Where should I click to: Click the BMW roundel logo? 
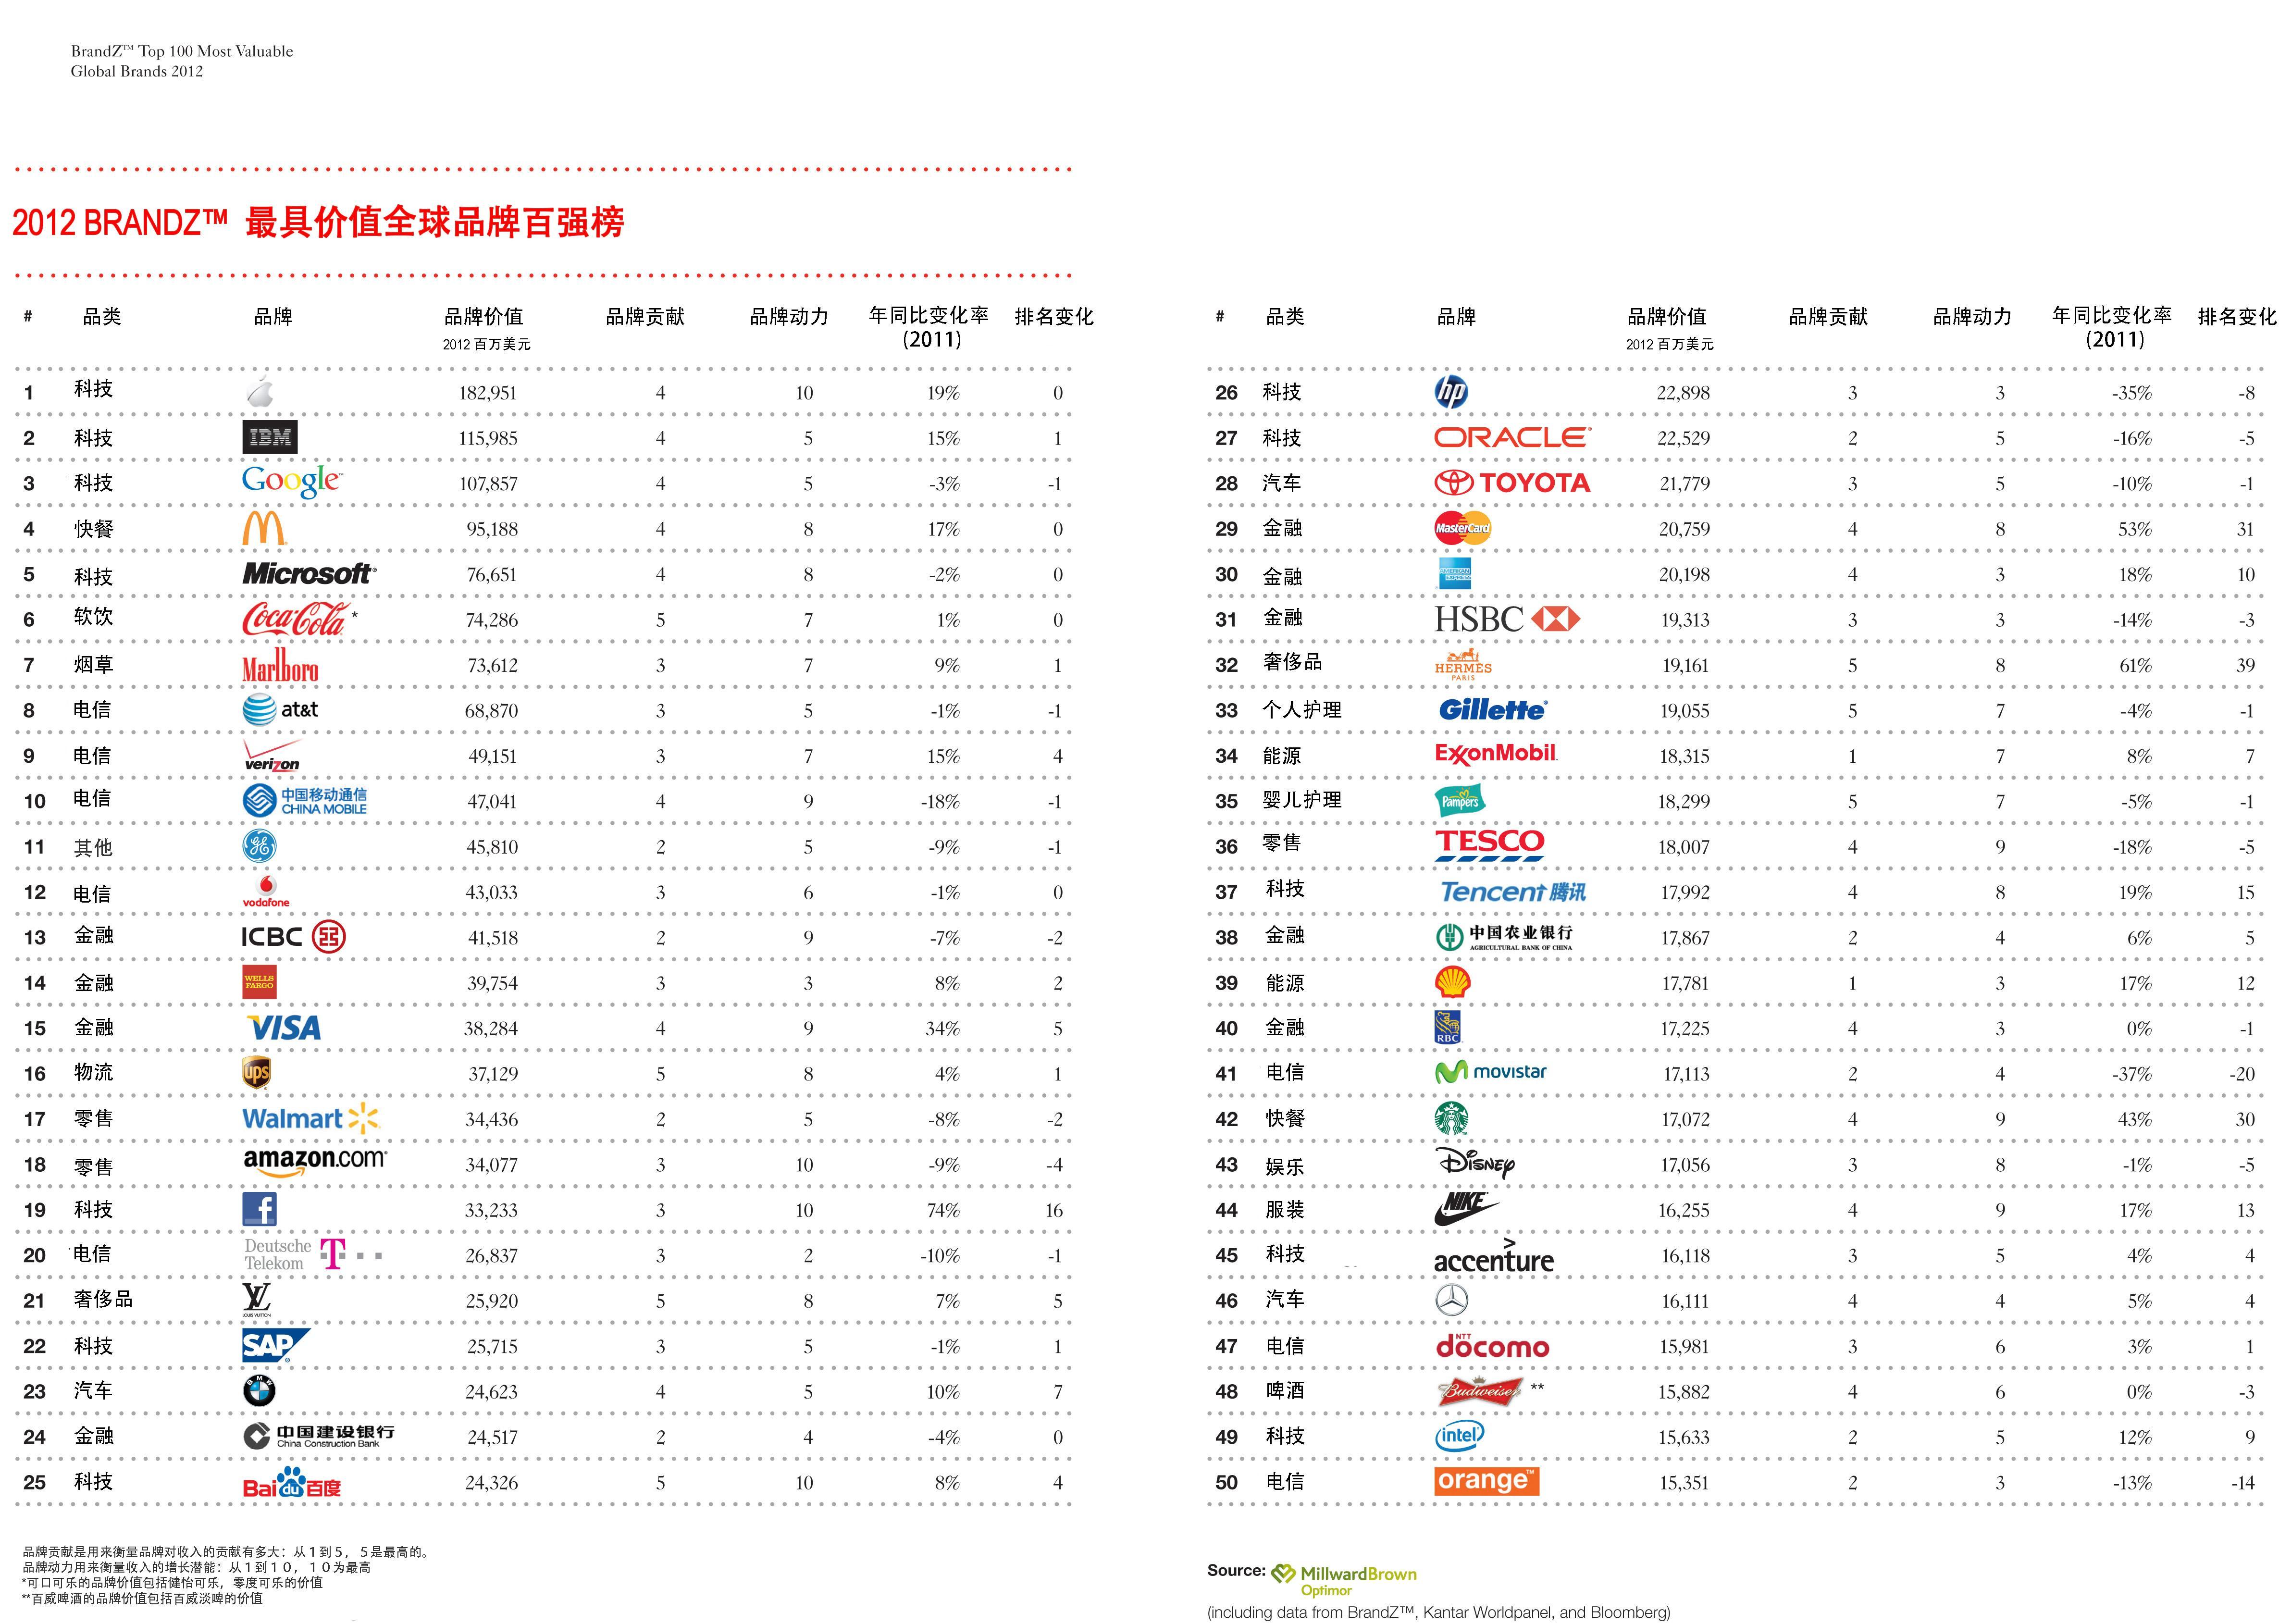pos(259,1391)
